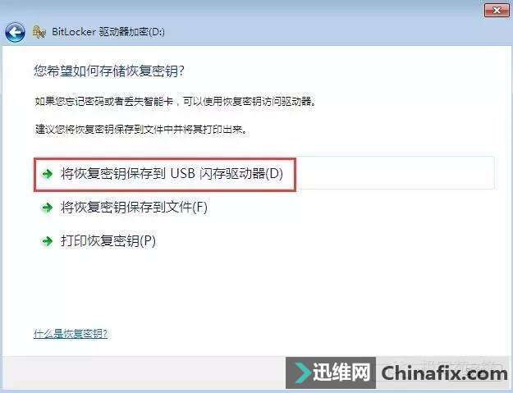Click the green arrow beside 将恢复密钥保存到文件
The height and width of the screenshot is (393, 513).
[48, 208]
